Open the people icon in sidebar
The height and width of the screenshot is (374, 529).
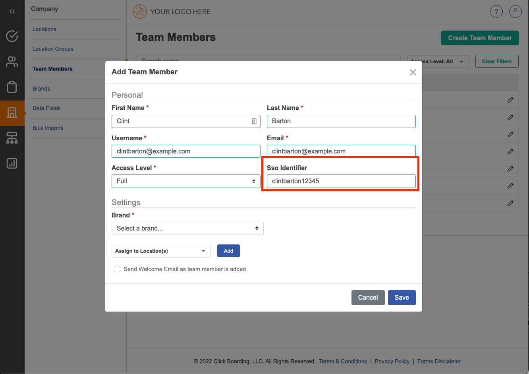coord(12,62)
